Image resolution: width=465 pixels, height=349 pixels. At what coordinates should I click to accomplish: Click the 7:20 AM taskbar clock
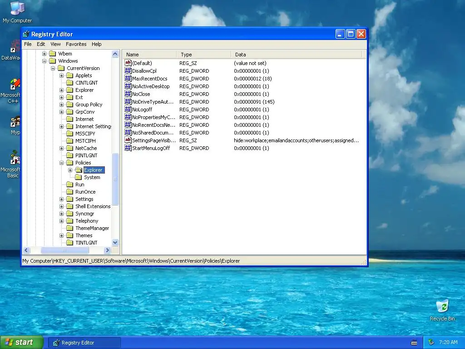(448, 342)
